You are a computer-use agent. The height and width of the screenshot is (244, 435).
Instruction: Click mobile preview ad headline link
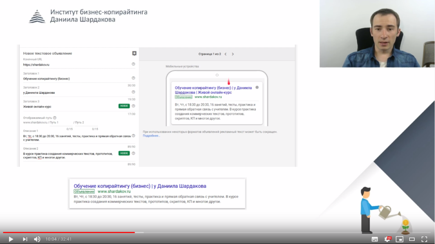pyautogui.click(x=213, y=90)
